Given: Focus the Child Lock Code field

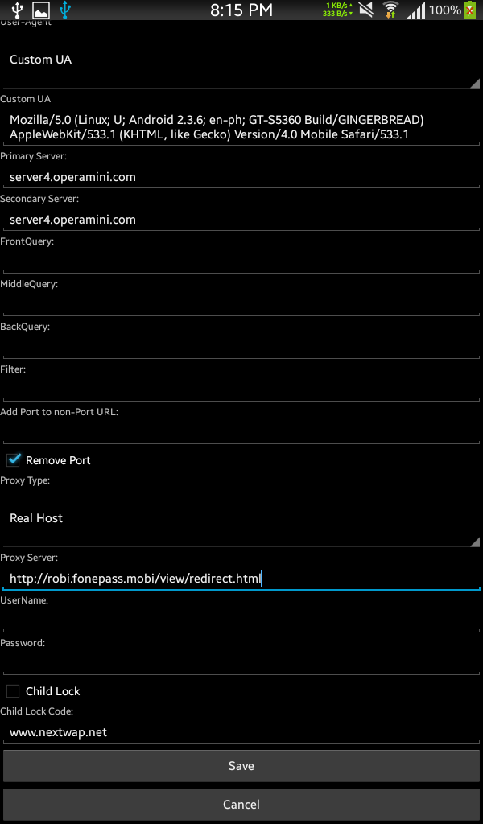Looking at the screenshot, I should point(242,731).
